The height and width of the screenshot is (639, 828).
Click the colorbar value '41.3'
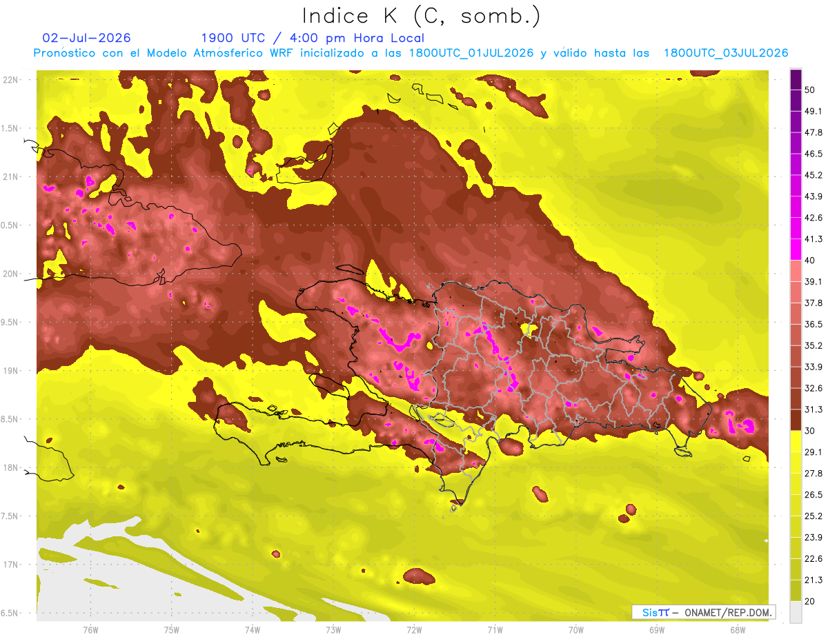pyautogui.click(x=814, y=239)
